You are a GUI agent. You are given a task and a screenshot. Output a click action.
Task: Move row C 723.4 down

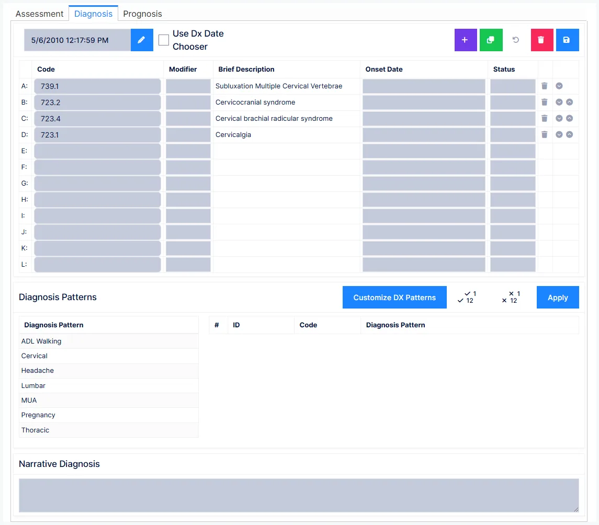pyautogui.click(x=559, y=118)
